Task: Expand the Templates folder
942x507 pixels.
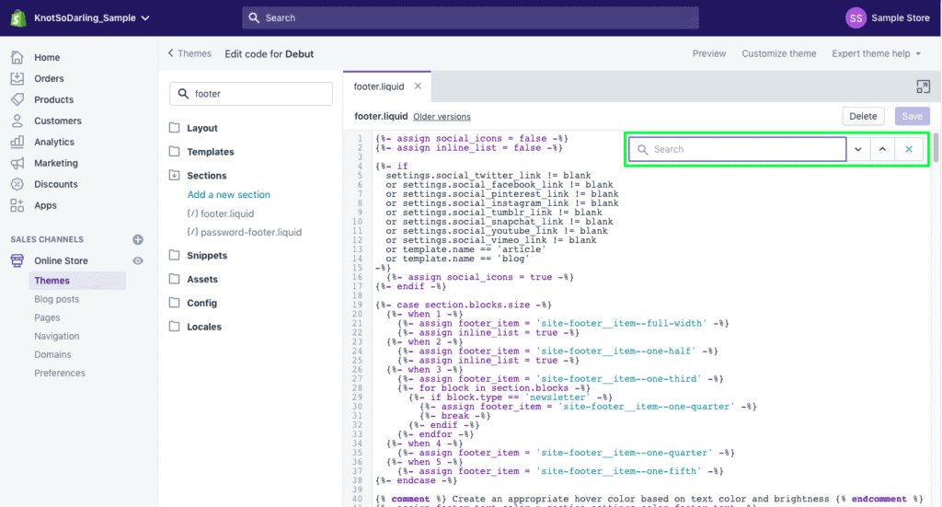Action: 210,152
